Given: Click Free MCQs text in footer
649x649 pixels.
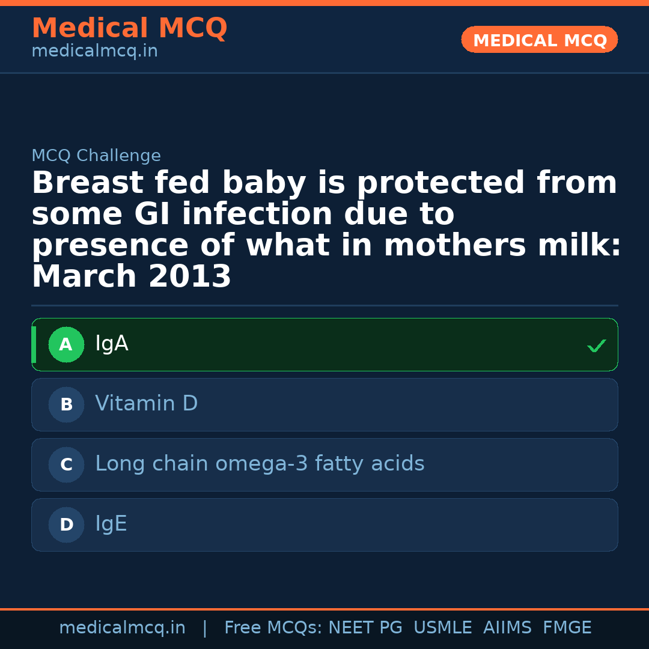Looking at the screenshot, I should pos(273,628).
